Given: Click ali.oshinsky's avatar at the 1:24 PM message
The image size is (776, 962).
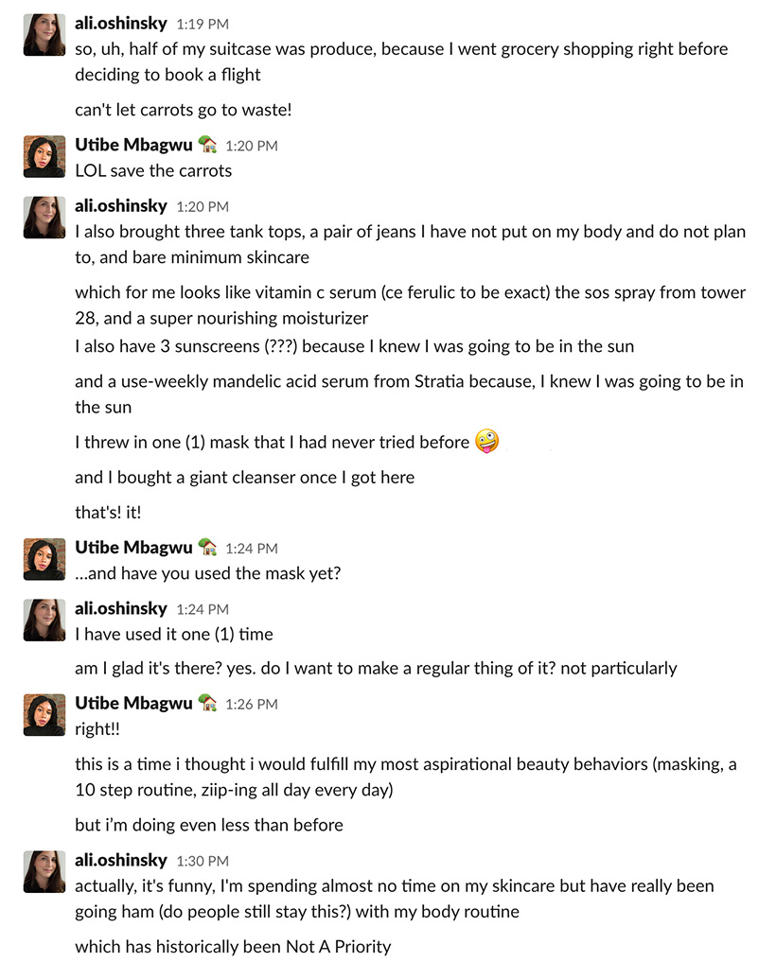Looking at the screenshot, I should click(x=44, y=620).
